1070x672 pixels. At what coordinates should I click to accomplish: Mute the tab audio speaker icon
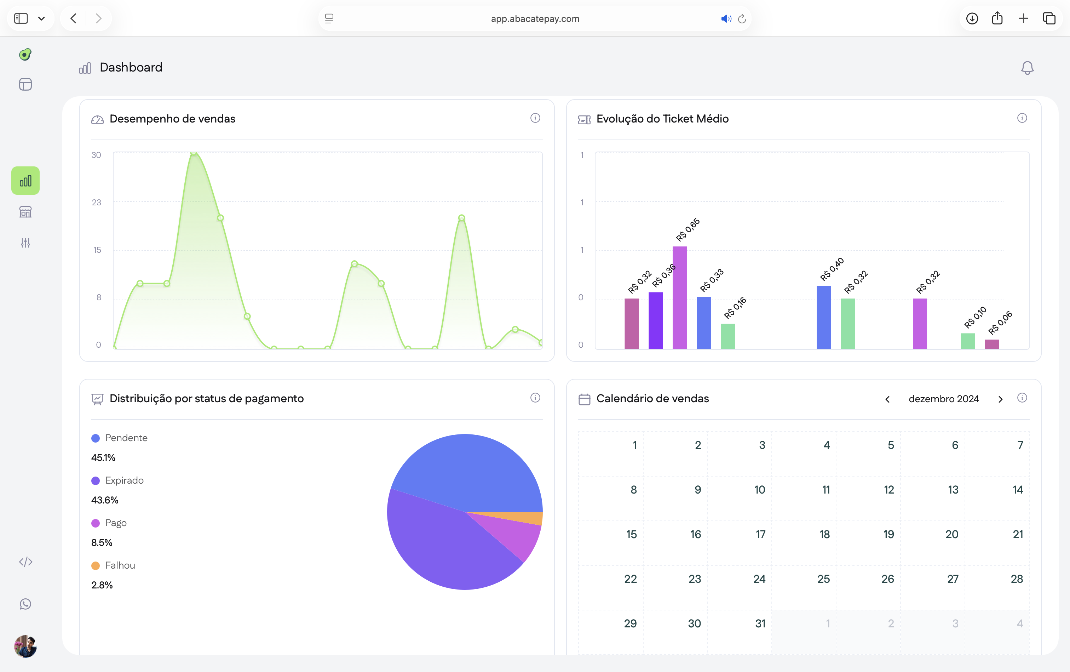point(726,19)
